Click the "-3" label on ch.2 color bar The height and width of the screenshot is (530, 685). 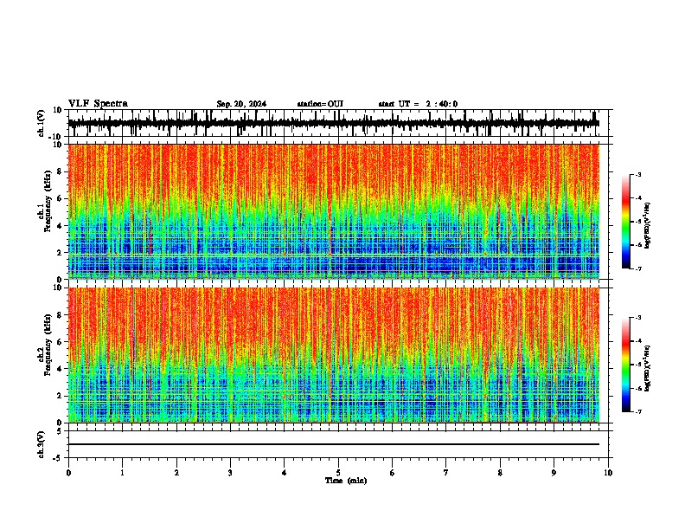637,318
